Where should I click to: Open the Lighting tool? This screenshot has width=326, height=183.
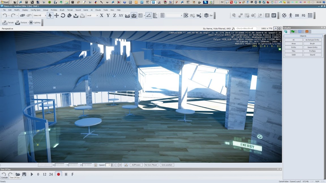point(35,23)
